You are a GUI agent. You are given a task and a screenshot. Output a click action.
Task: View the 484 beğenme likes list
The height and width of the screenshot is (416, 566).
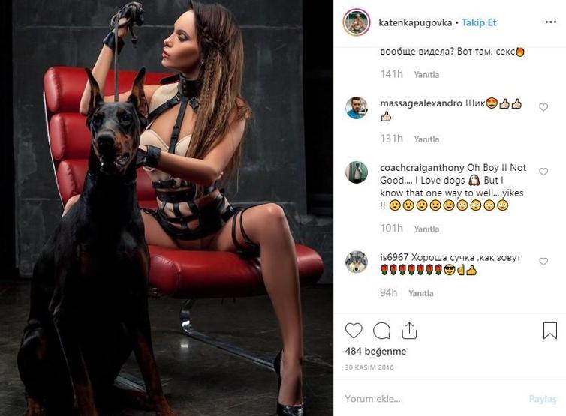coord(375,351)
